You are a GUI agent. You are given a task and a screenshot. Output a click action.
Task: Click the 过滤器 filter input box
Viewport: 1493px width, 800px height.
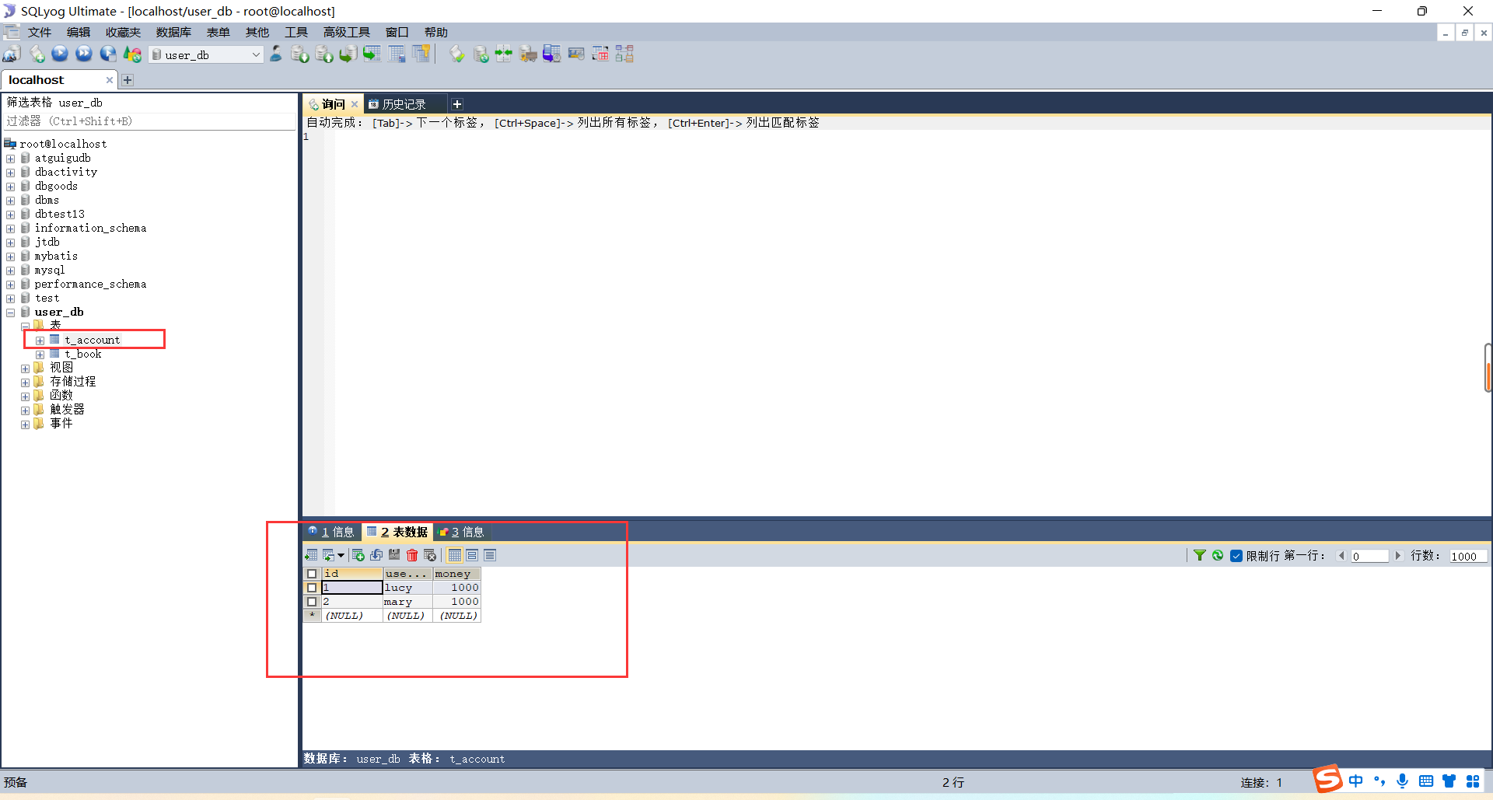point(149,121)
